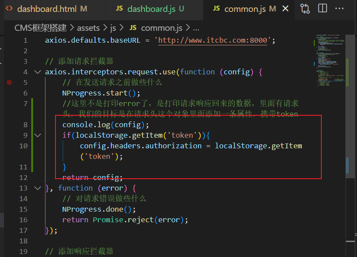Click line number 12 in gutter
Image resolution: width=357 pixels, height=257 pixels.
(x=23, y=178)
